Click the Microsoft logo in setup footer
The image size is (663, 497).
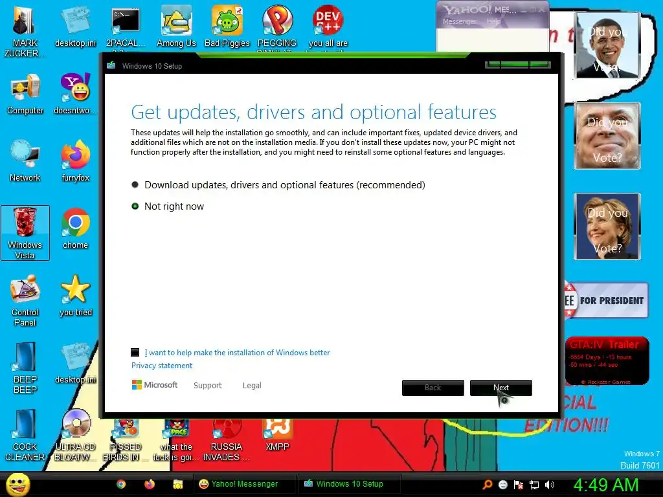155,385
